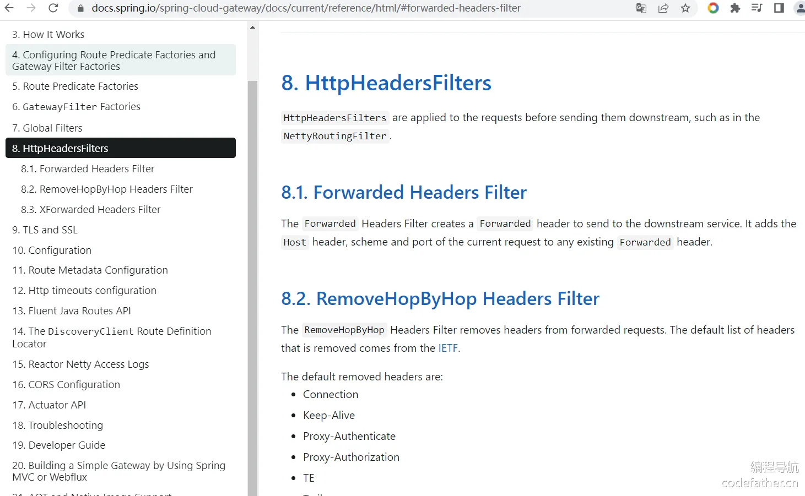Select '4. Configuring Route Predicate Factories' sidebar item
This screenshot has height=496, width=805.
click(x=121, y=61)
